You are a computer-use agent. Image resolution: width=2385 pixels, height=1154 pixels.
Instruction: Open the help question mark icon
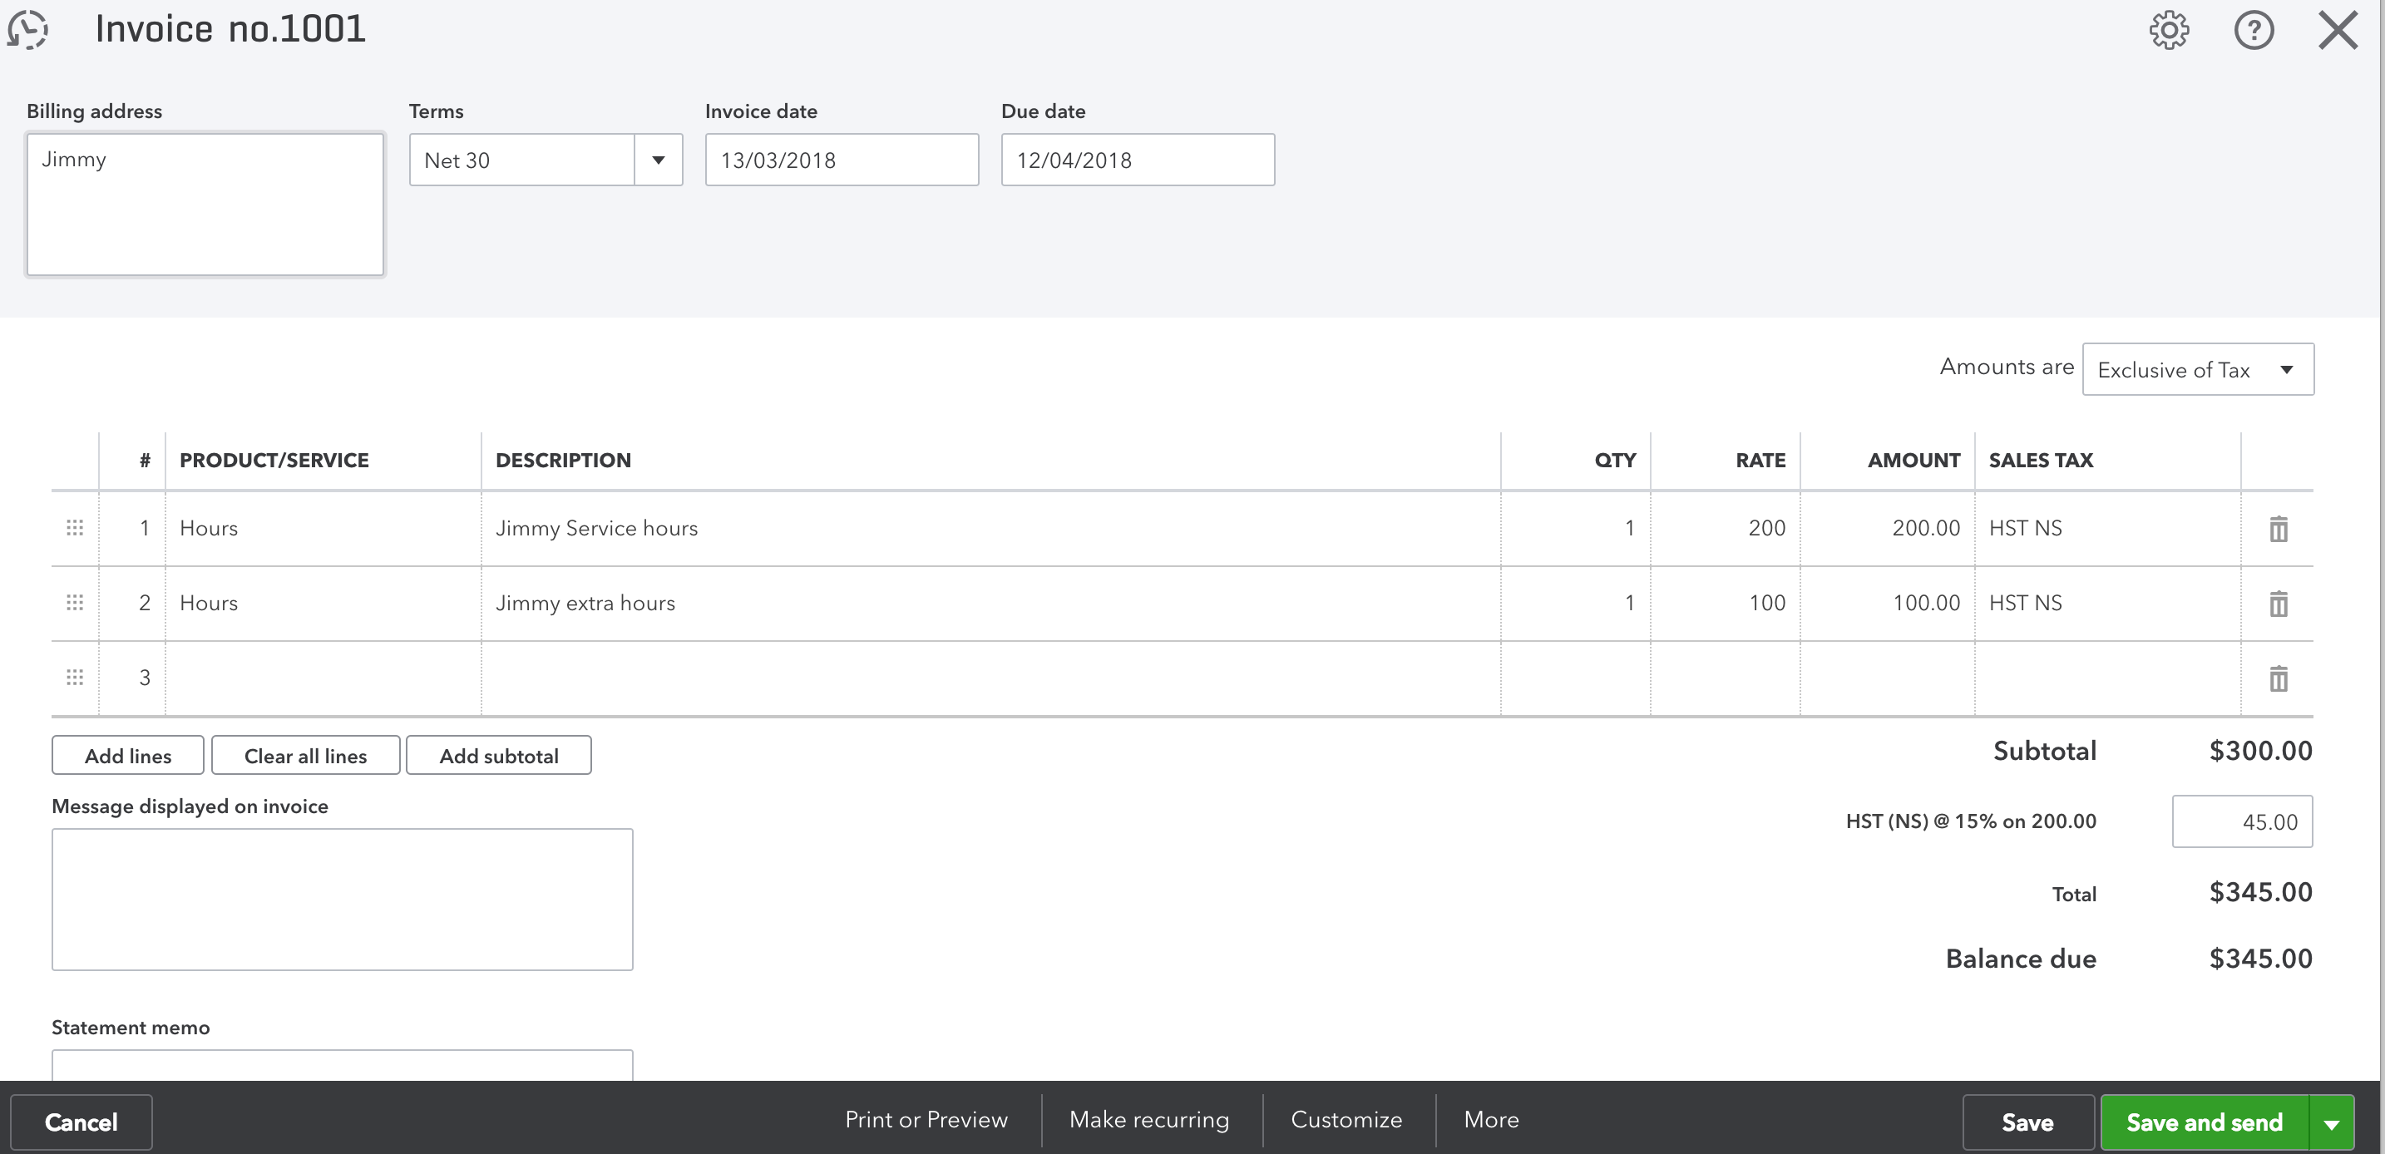click(2253, 31)
